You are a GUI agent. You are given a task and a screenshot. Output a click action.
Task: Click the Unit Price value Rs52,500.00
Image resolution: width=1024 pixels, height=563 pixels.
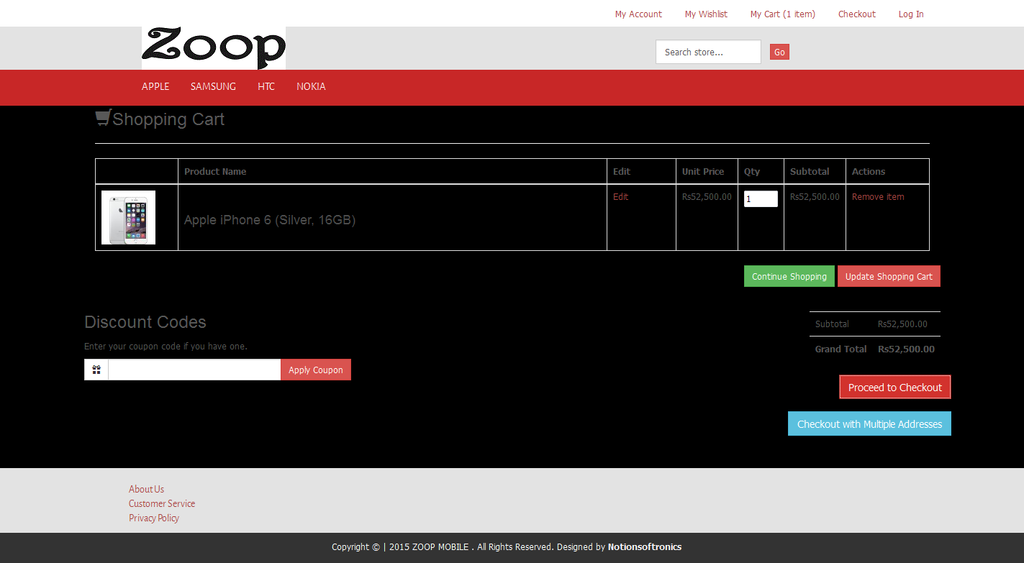(x=707, y=196)
